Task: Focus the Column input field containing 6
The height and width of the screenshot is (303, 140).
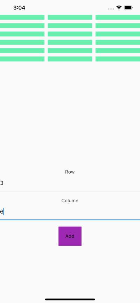Action: [70, 212]
